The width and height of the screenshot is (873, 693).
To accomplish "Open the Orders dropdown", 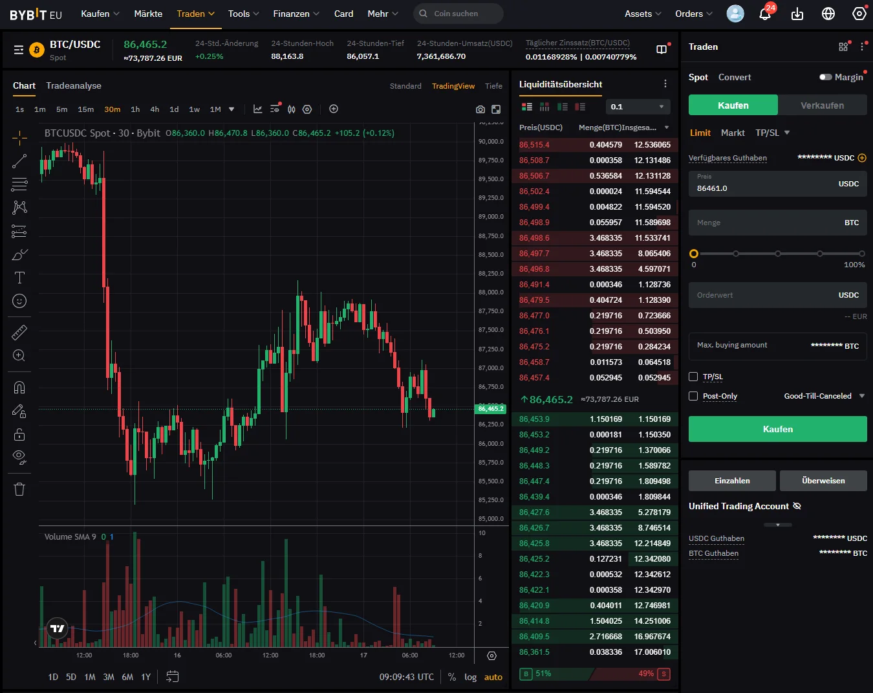I will [694, 14].
